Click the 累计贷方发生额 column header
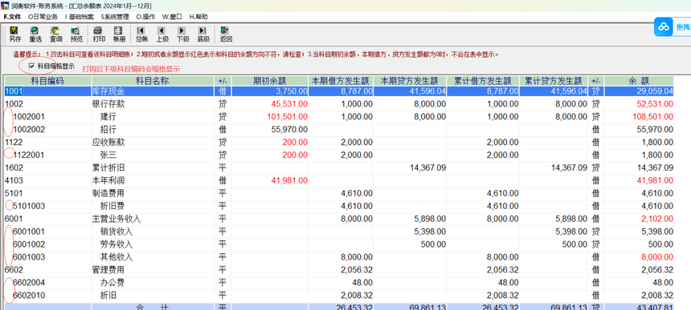The image size is (691, 310). click(554, 81)
